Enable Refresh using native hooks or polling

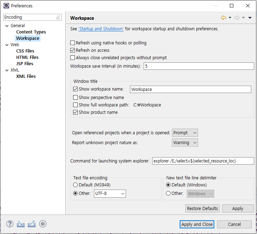[72, 43]
